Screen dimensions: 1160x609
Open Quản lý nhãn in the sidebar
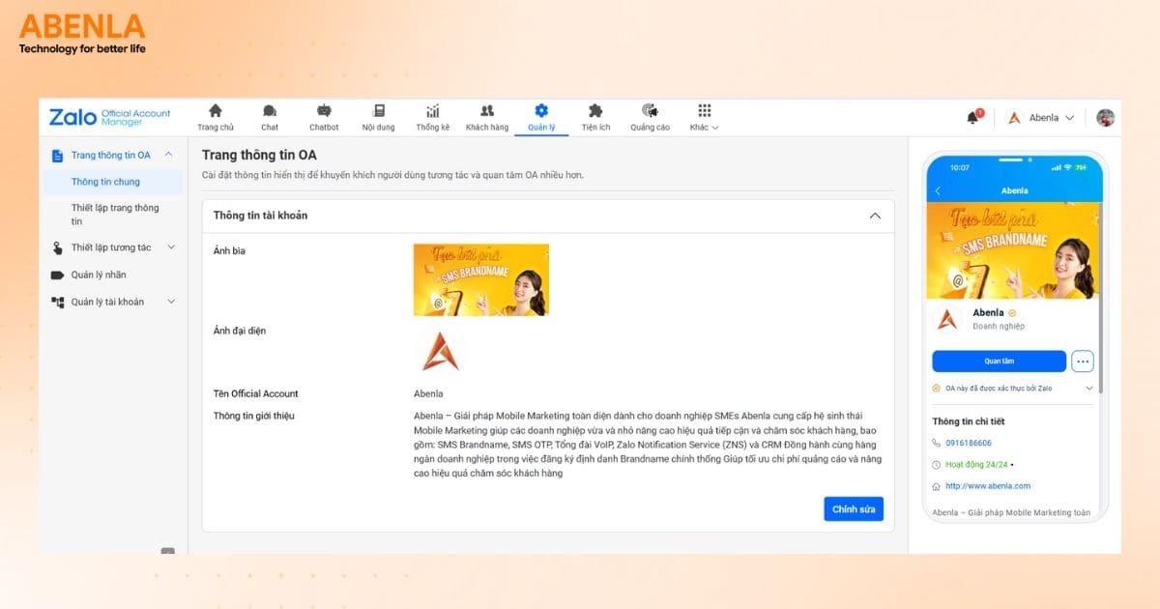(99, 275)
